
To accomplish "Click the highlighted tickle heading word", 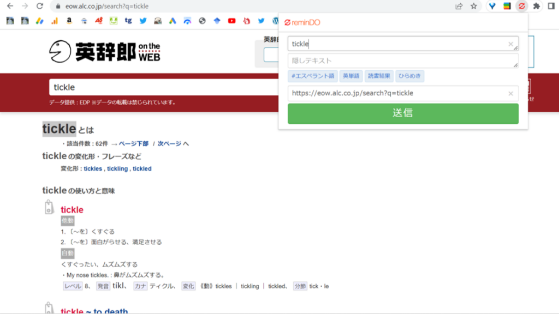I will click(x=59, y=129).
